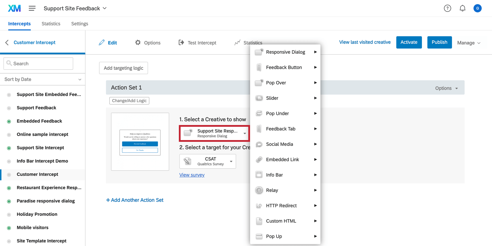Switch to the Statistics tab
Screen dimensions: 492x246
coord(51,24)
